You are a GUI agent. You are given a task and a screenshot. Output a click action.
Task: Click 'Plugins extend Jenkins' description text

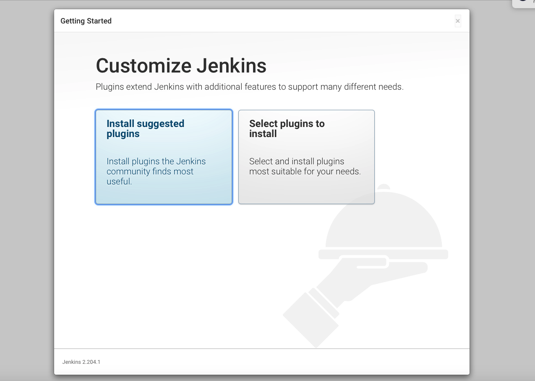click(x=250, y=87)
